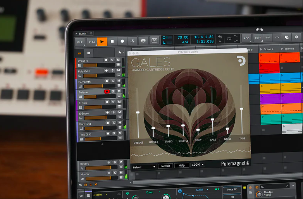Open the Puremagnetik circular logo in Gales
Screen dimensions: 303x199
coord(241,61)
